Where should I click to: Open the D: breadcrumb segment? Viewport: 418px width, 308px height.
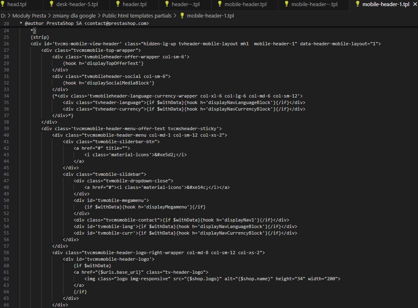point(3,16)
